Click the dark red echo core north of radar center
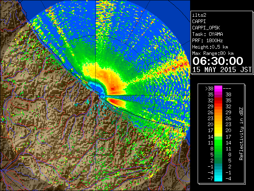This screenshot has width=254, height=191. (x=113, y=89)
